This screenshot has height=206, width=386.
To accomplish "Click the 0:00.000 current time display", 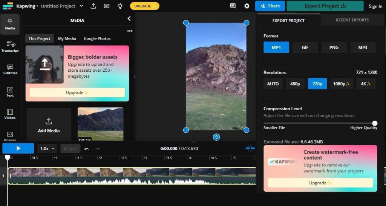I will [x=169, y=149].
